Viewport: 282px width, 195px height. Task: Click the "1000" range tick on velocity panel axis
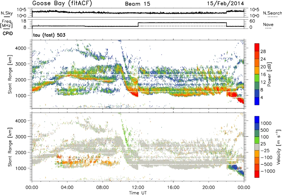[21, 168]
